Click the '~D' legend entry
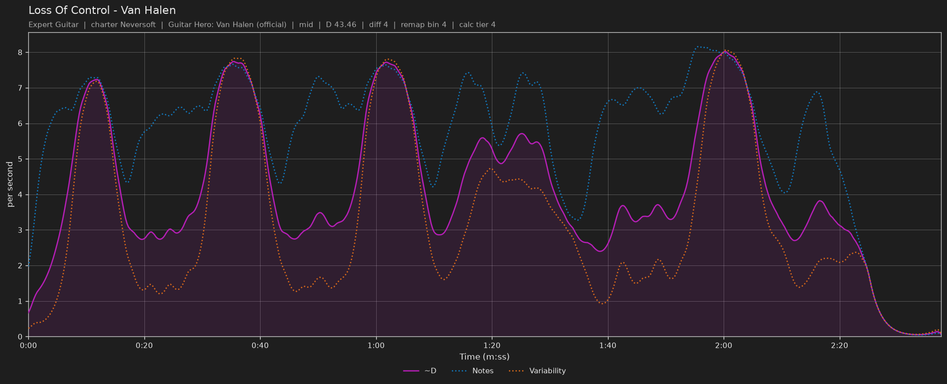The height and width of the screenshot is (384, 947). [x=420, y=371]
